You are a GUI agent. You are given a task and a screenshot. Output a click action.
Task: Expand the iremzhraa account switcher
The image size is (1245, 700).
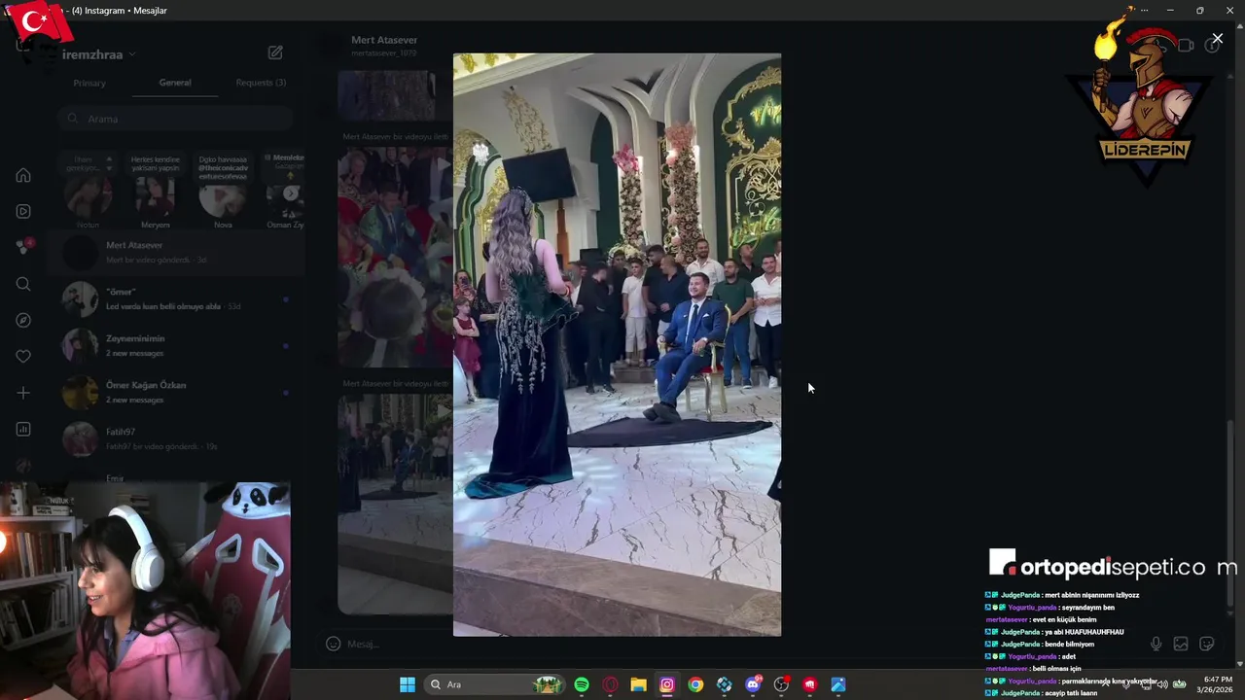pyautogui.click(x=98, y=54)
